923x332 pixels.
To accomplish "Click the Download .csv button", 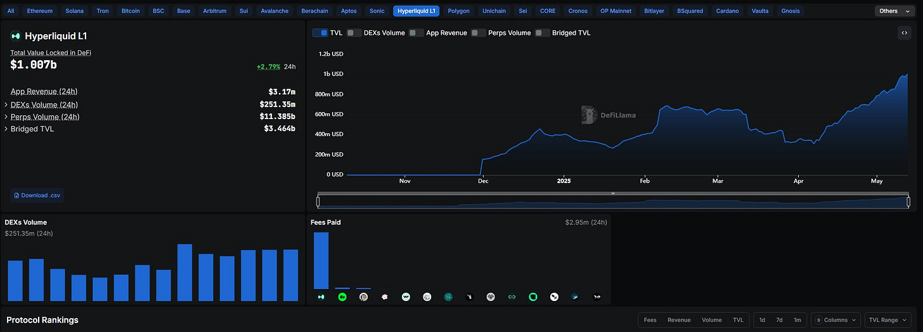I will pos(37,195).
